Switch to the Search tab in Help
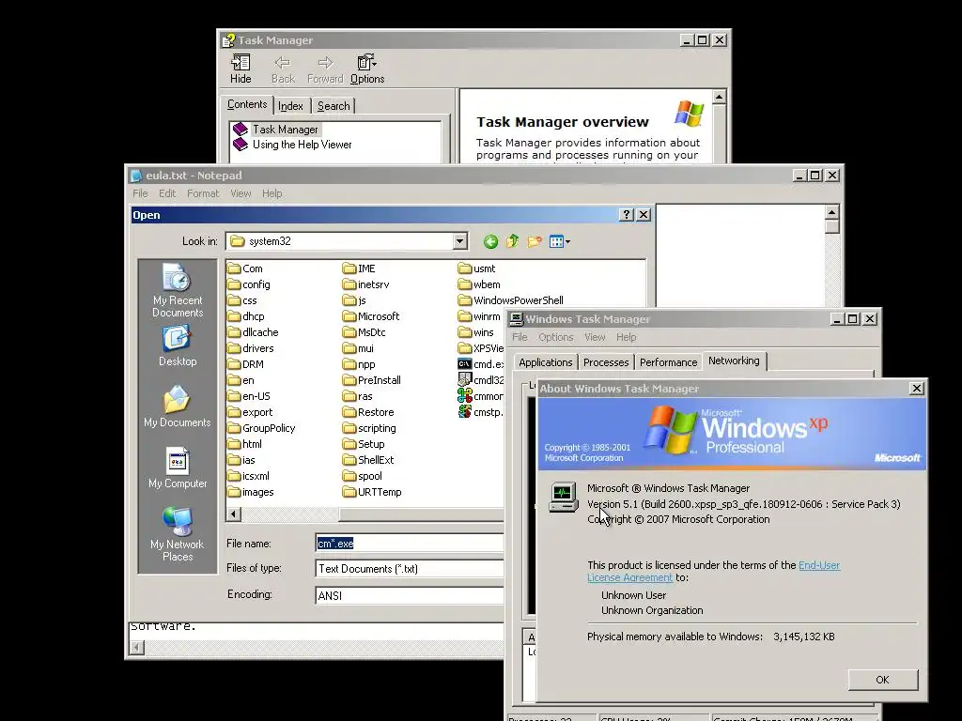This screenshot has width=962, height=721. point(334,106)
